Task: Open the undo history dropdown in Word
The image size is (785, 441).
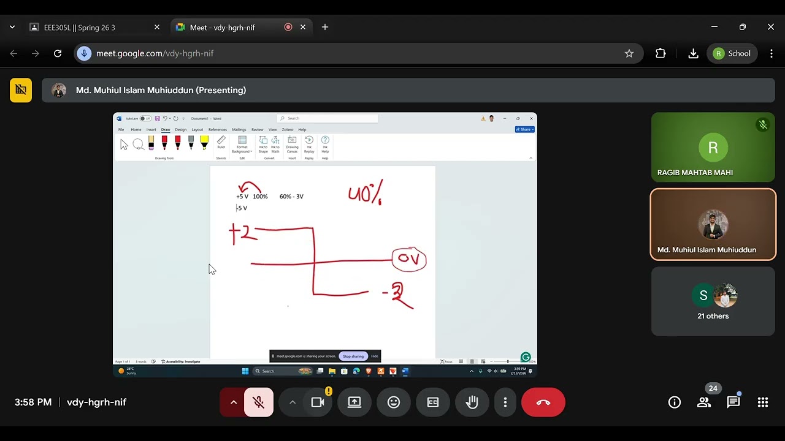Action: (169, 118)
